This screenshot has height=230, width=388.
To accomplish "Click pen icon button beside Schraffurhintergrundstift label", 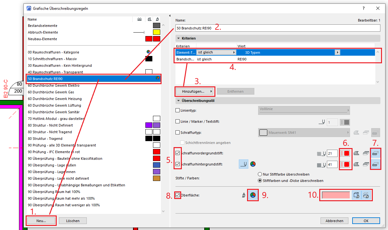I will coord(244,164).
